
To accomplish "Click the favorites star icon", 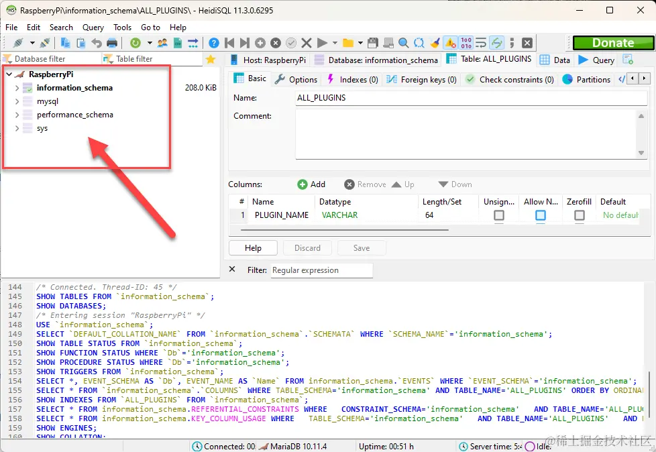I will [x=211, y=60].
